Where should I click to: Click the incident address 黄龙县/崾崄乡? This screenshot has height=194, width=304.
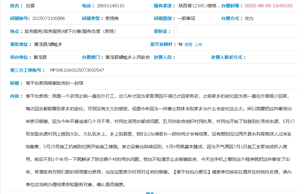click(x=48, y=44)
